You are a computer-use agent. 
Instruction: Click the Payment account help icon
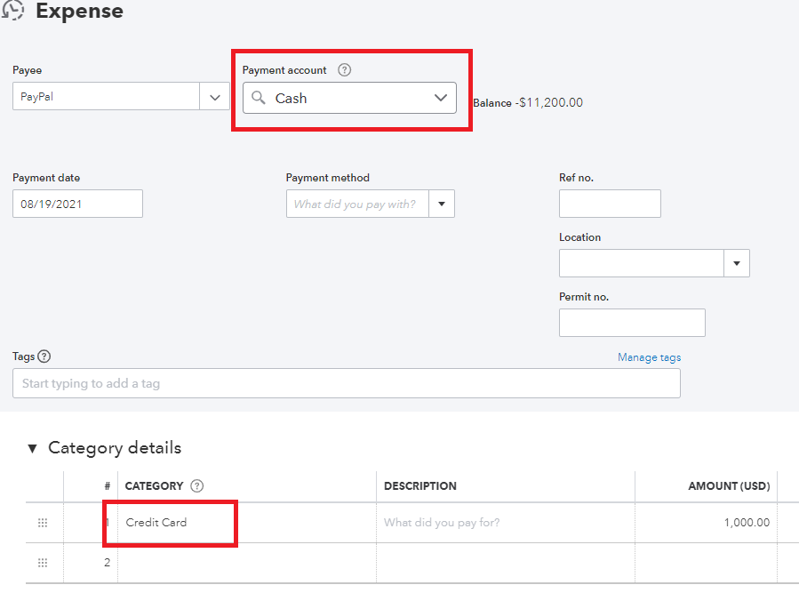tap(345, 70)
